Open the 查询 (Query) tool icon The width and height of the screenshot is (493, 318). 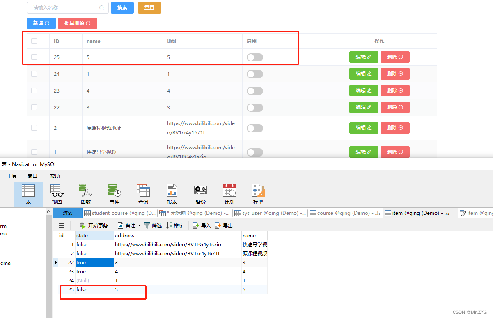point(143,193)
